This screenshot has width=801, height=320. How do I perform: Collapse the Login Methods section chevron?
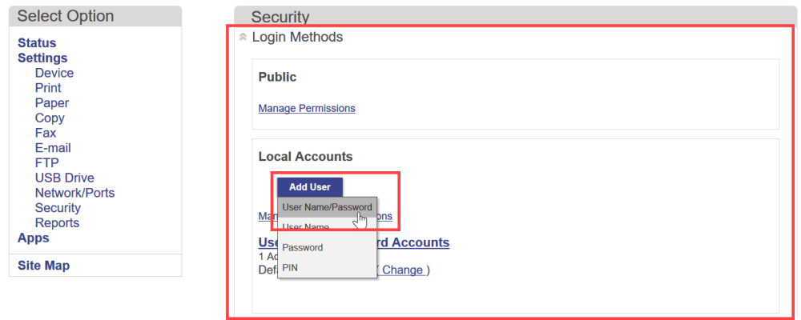[x=243, y=38]
